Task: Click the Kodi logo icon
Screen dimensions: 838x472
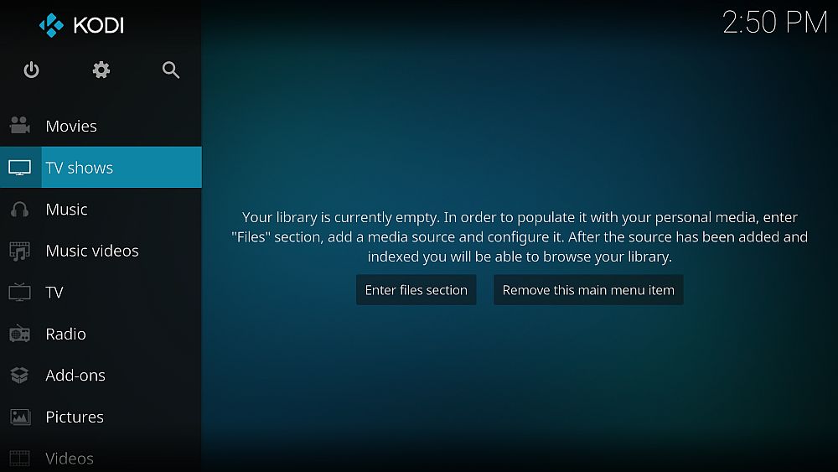Action: (51, 25)
